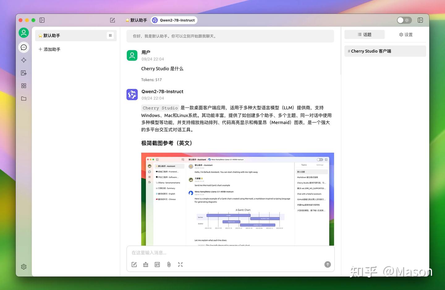Open the files folder icon in left sidebar
Screen dimensions: 445x290
click(x=24, y=99)
